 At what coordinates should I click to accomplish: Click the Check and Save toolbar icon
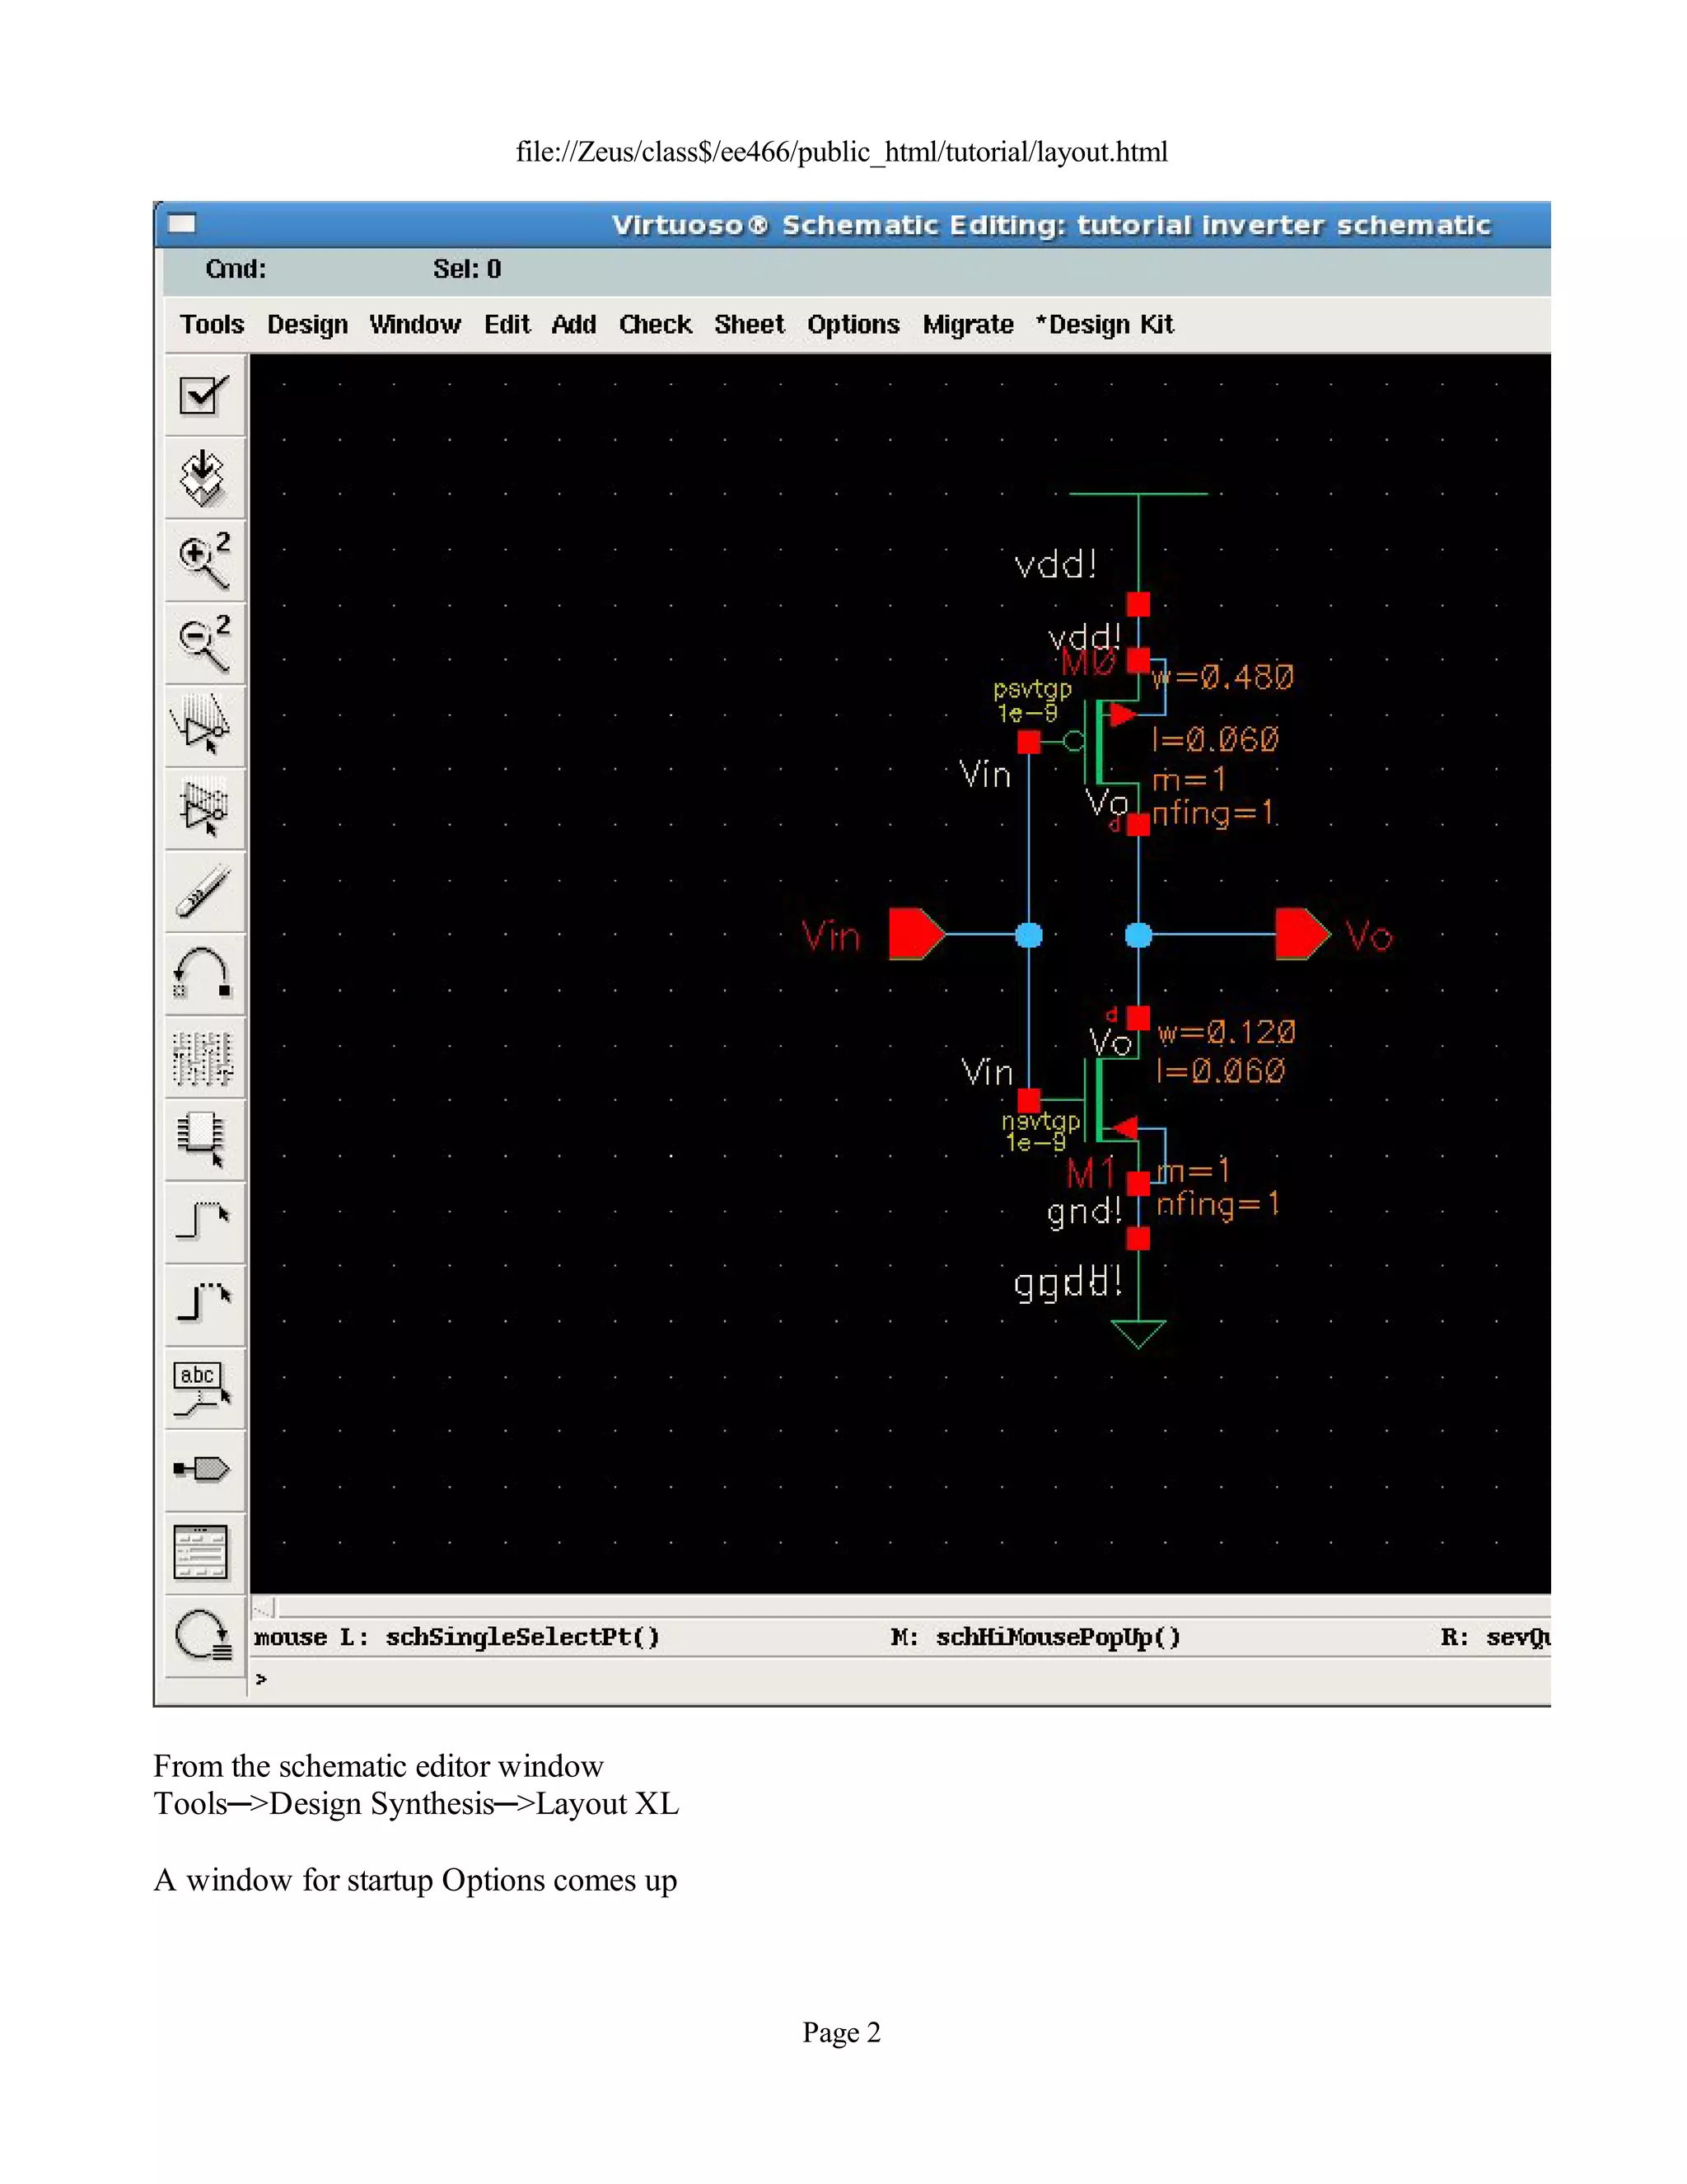coord(204,395)
